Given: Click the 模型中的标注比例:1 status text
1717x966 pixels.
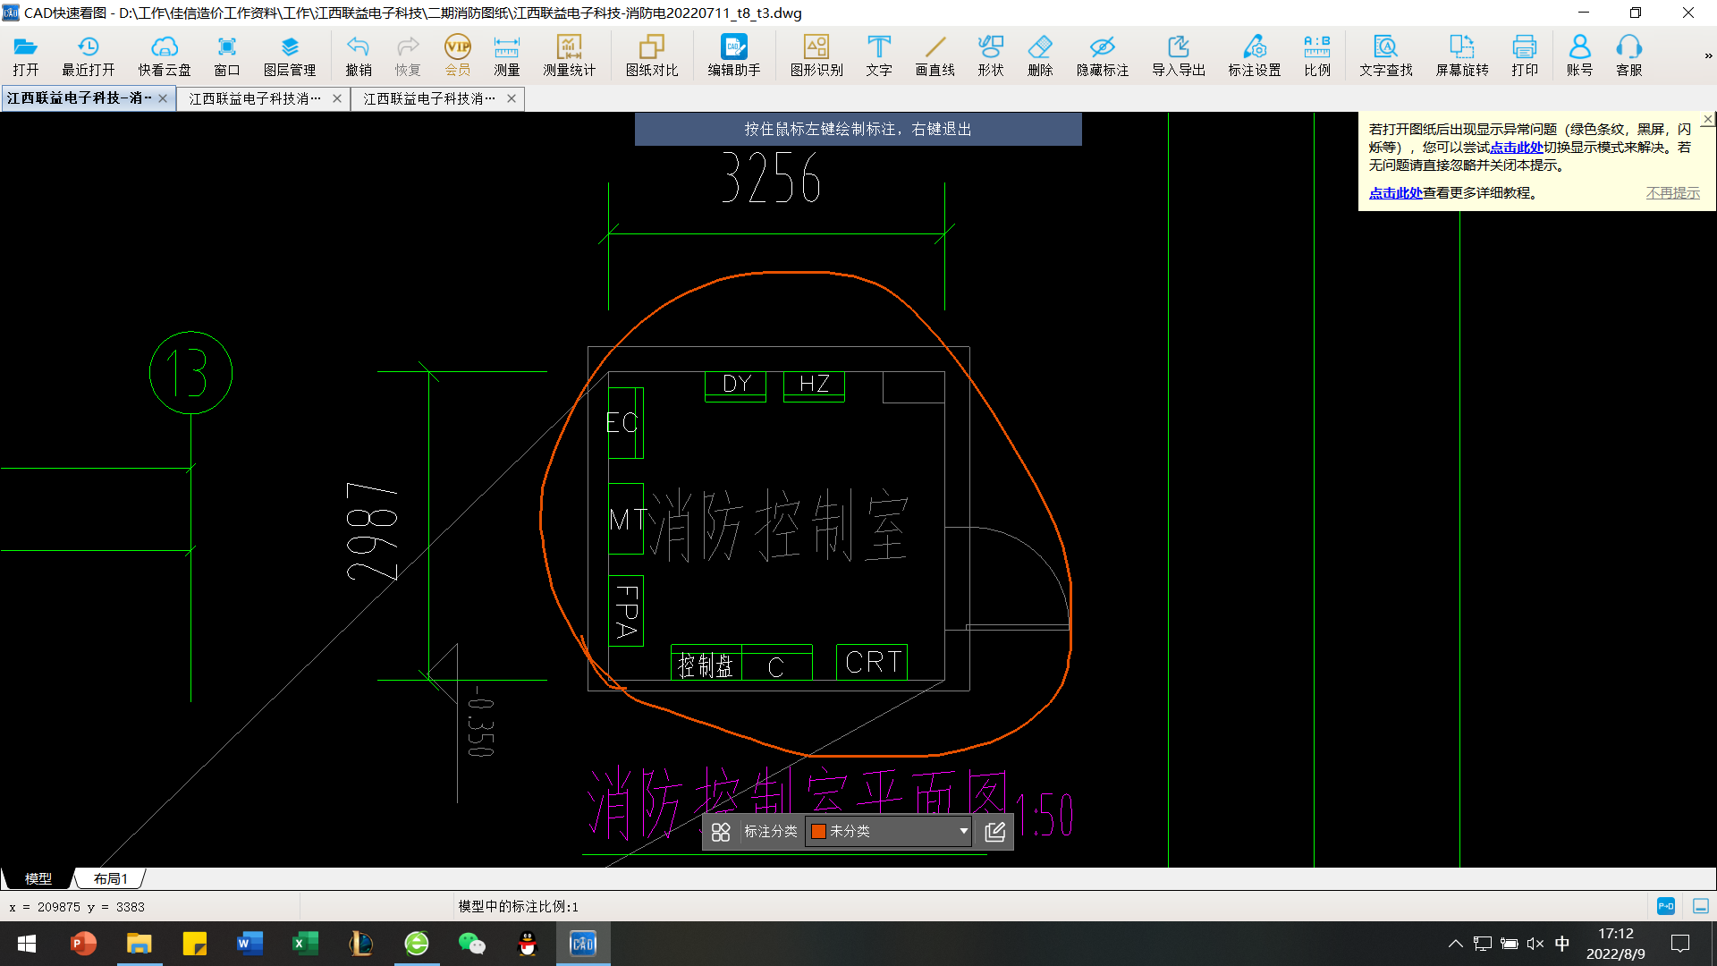Looking at the screenshot, I should coord(519,906).
